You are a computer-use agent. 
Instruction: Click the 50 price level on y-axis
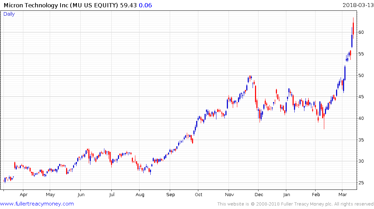tap(361, 75)
